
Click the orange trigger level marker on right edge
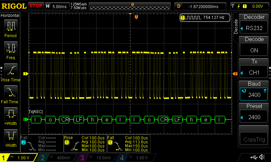pyautogui.click(x=235, y=74)
